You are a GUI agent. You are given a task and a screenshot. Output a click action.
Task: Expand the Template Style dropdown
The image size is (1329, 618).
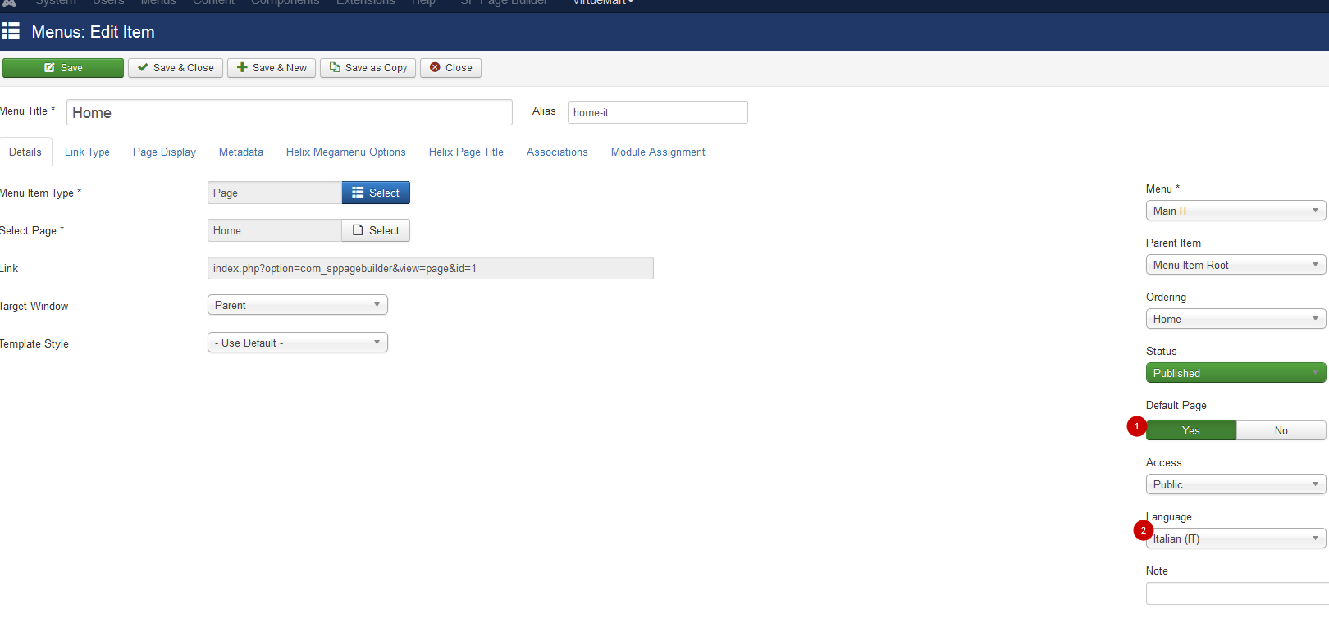coord(297,343)
